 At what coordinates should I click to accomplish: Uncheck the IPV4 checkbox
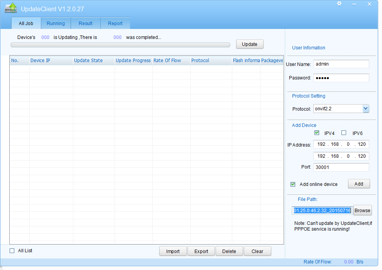317,133
